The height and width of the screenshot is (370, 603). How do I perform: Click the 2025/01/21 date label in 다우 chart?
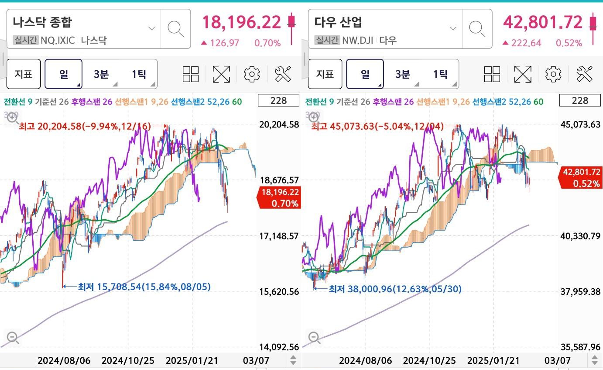[x=493, y=361]
